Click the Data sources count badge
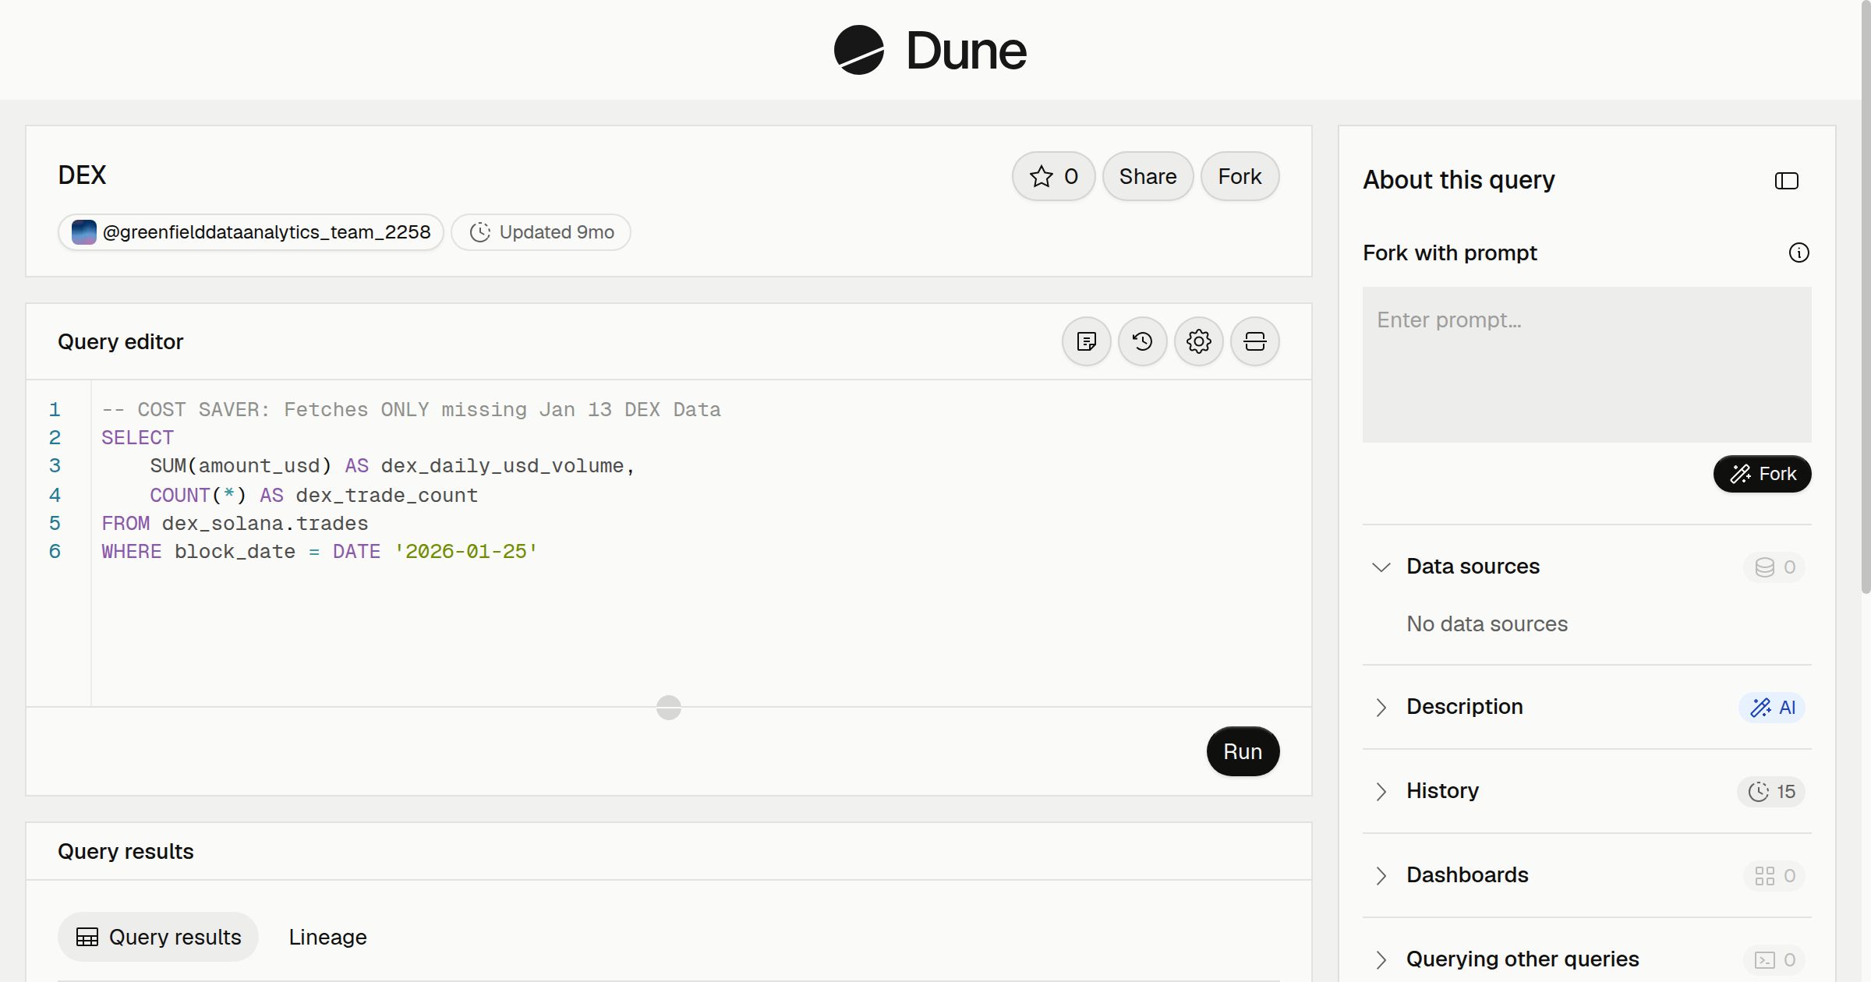This screenshot has height=982, width=1871. point(1774,567)
